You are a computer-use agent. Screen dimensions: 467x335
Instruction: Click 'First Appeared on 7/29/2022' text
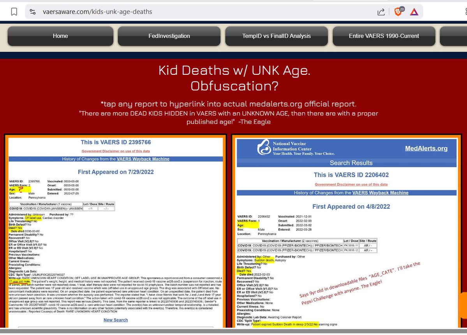click(116, 172)
